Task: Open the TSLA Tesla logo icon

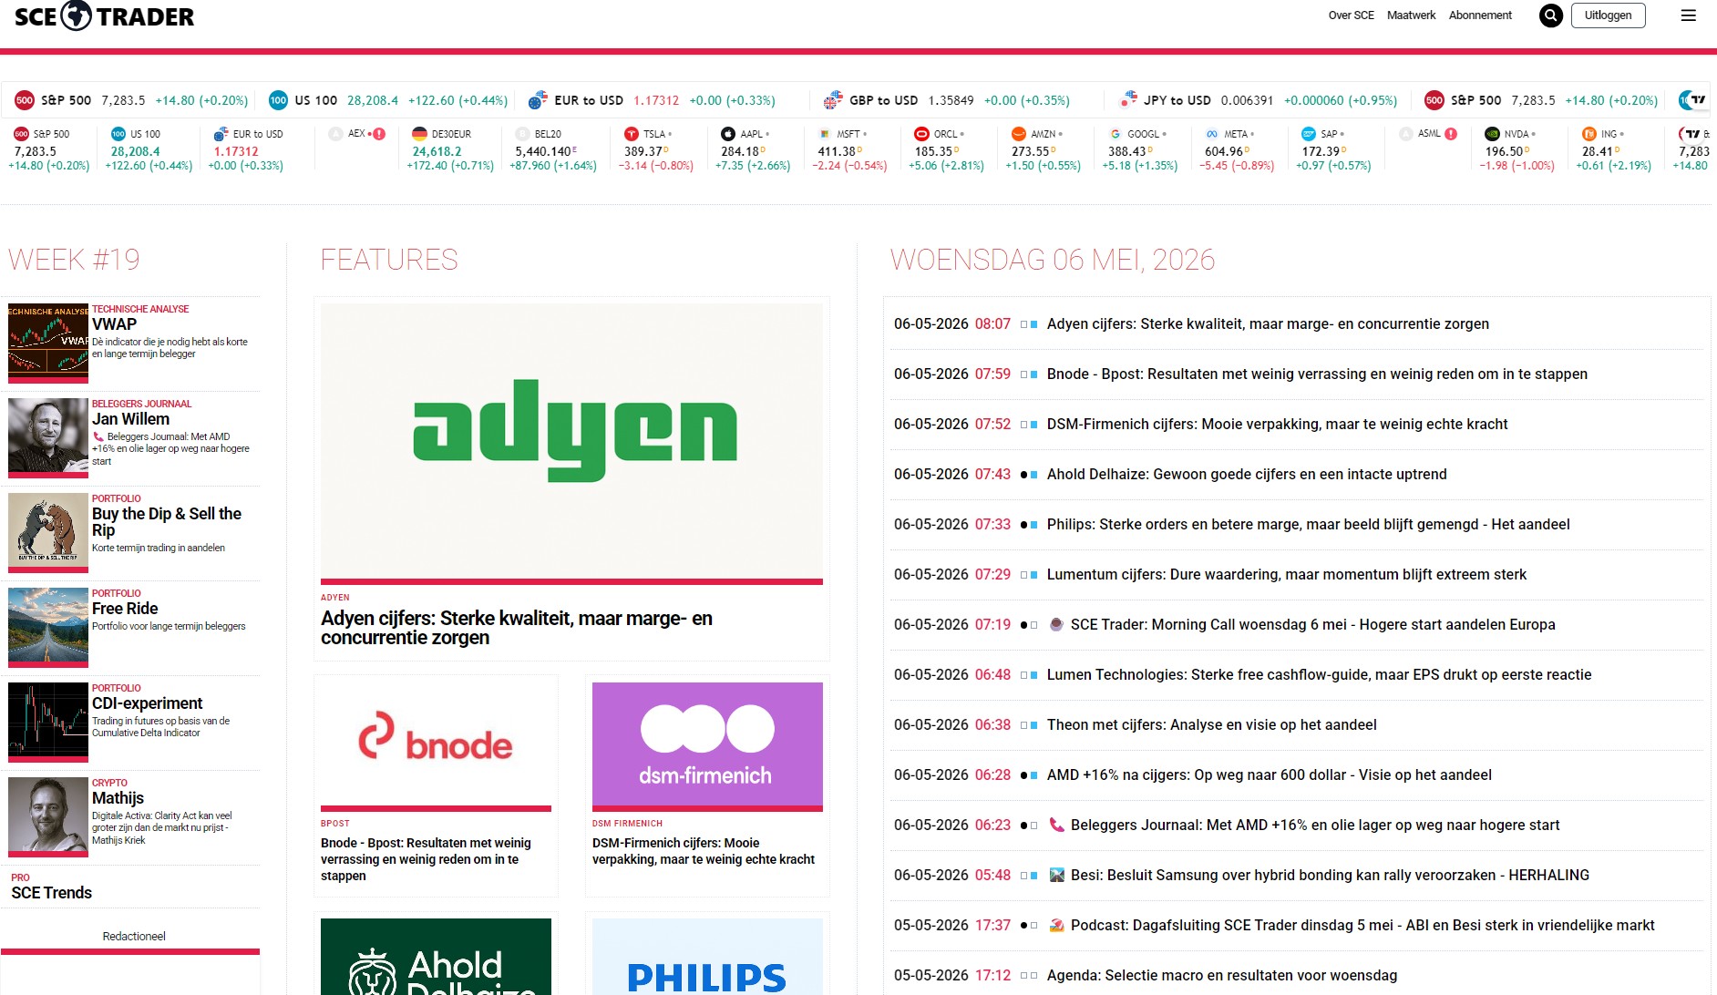Action: tap(631, 134)
